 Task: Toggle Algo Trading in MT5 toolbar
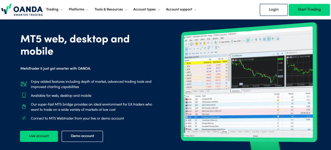click(x=224, y=42)
